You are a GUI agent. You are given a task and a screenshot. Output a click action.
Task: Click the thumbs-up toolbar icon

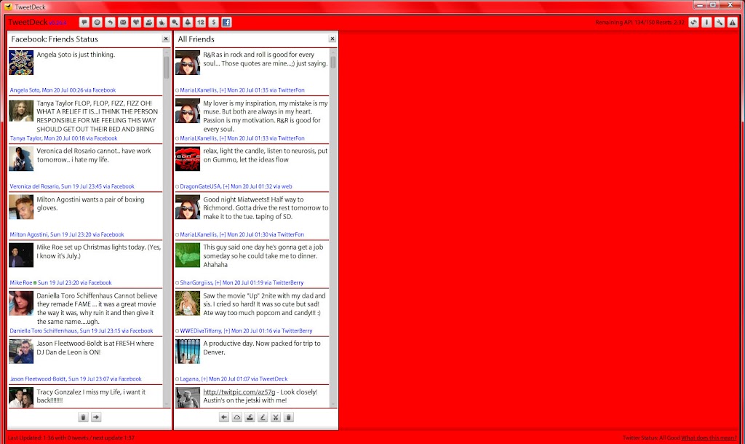pos(162,23)
